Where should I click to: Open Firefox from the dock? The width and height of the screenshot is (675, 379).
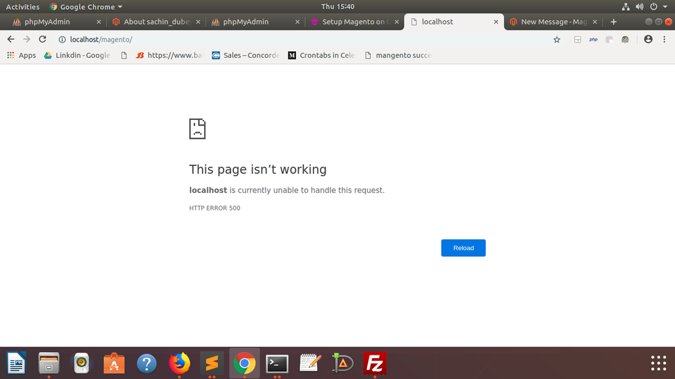[179, 363]
